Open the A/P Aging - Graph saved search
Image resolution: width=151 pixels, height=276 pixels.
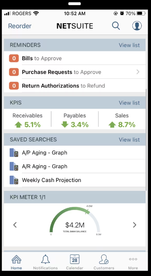(75, 153)
